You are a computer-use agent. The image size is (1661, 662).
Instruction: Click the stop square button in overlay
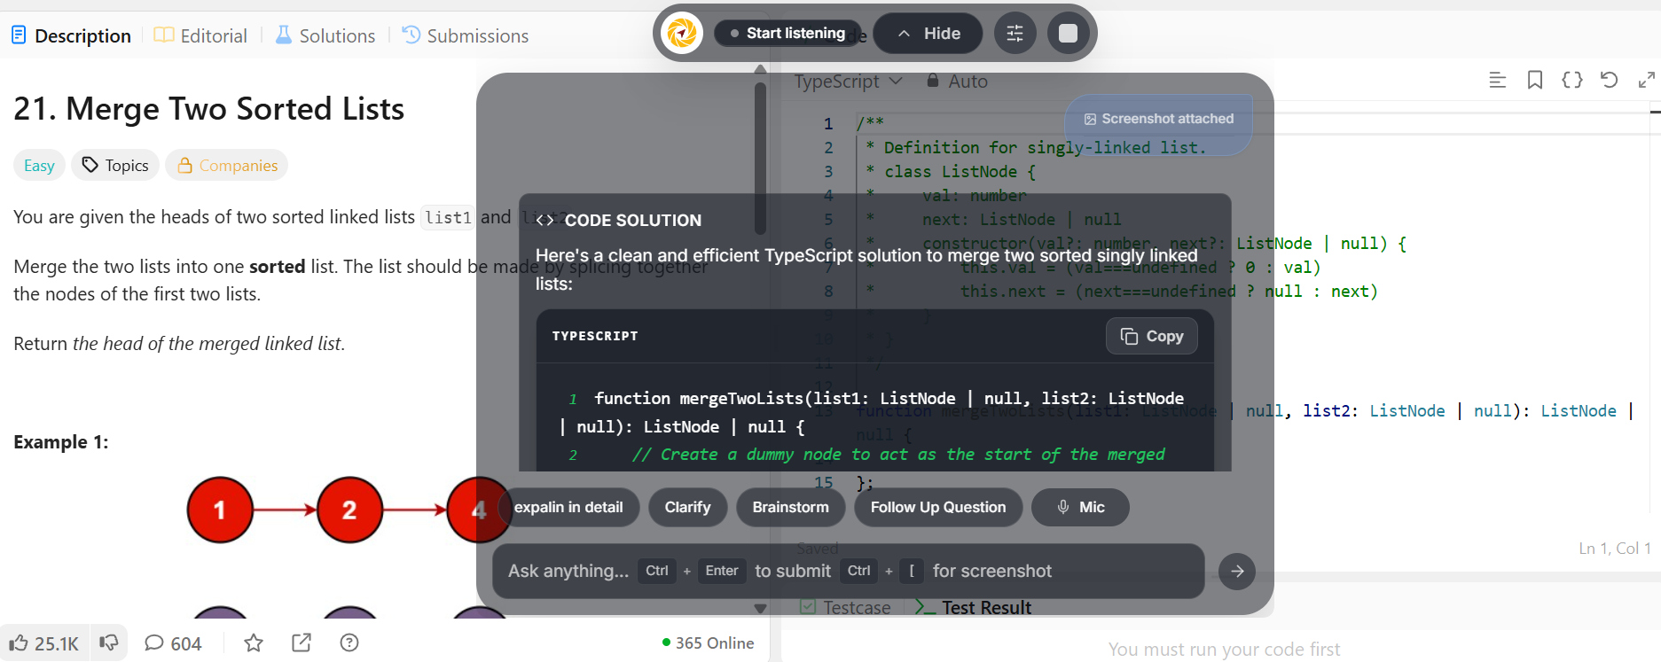pyautogui.click(x=1069, y=34)
